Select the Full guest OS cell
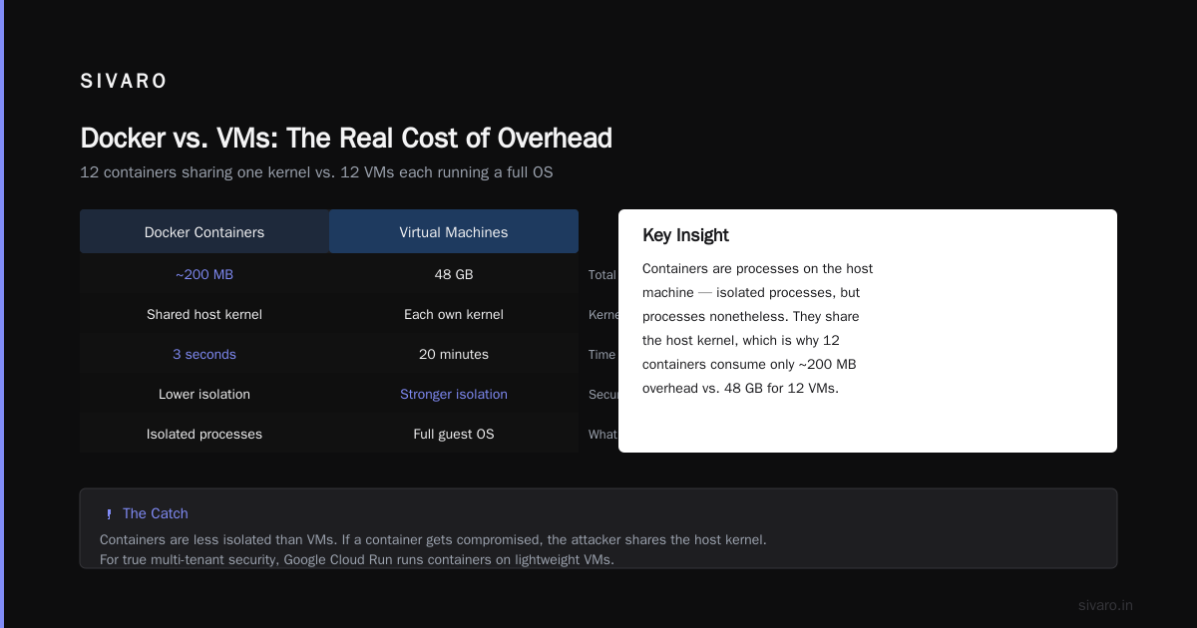This screenshot has height=628, width=1197. [x=454, y=434]
